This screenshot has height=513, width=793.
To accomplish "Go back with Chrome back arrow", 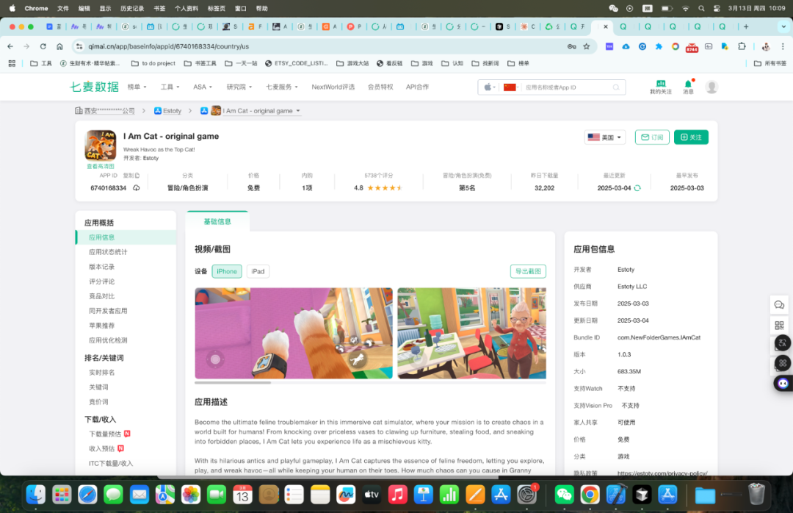I will pos(10,46).
